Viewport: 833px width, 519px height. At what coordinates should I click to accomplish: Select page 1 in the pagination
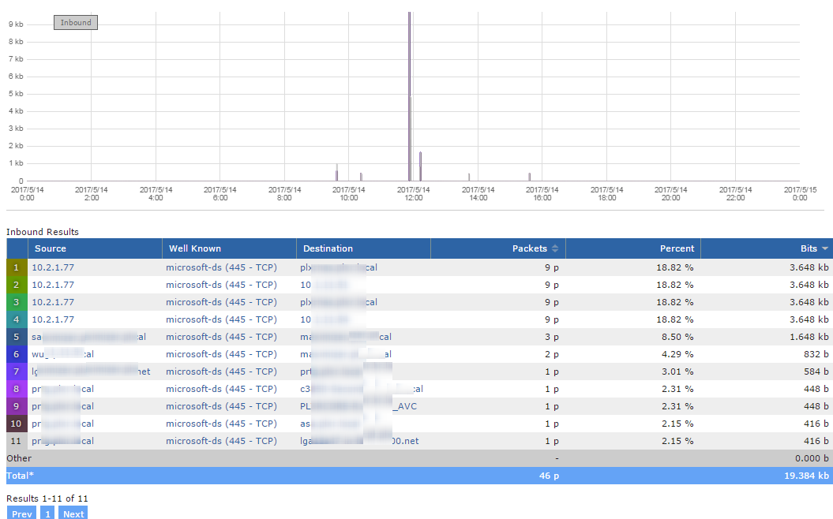tap(47, 513)
